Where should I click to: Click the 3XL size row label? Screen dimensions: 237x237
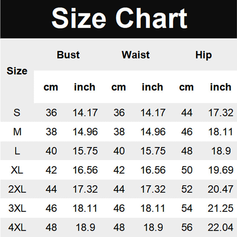(x=17, y=208)
